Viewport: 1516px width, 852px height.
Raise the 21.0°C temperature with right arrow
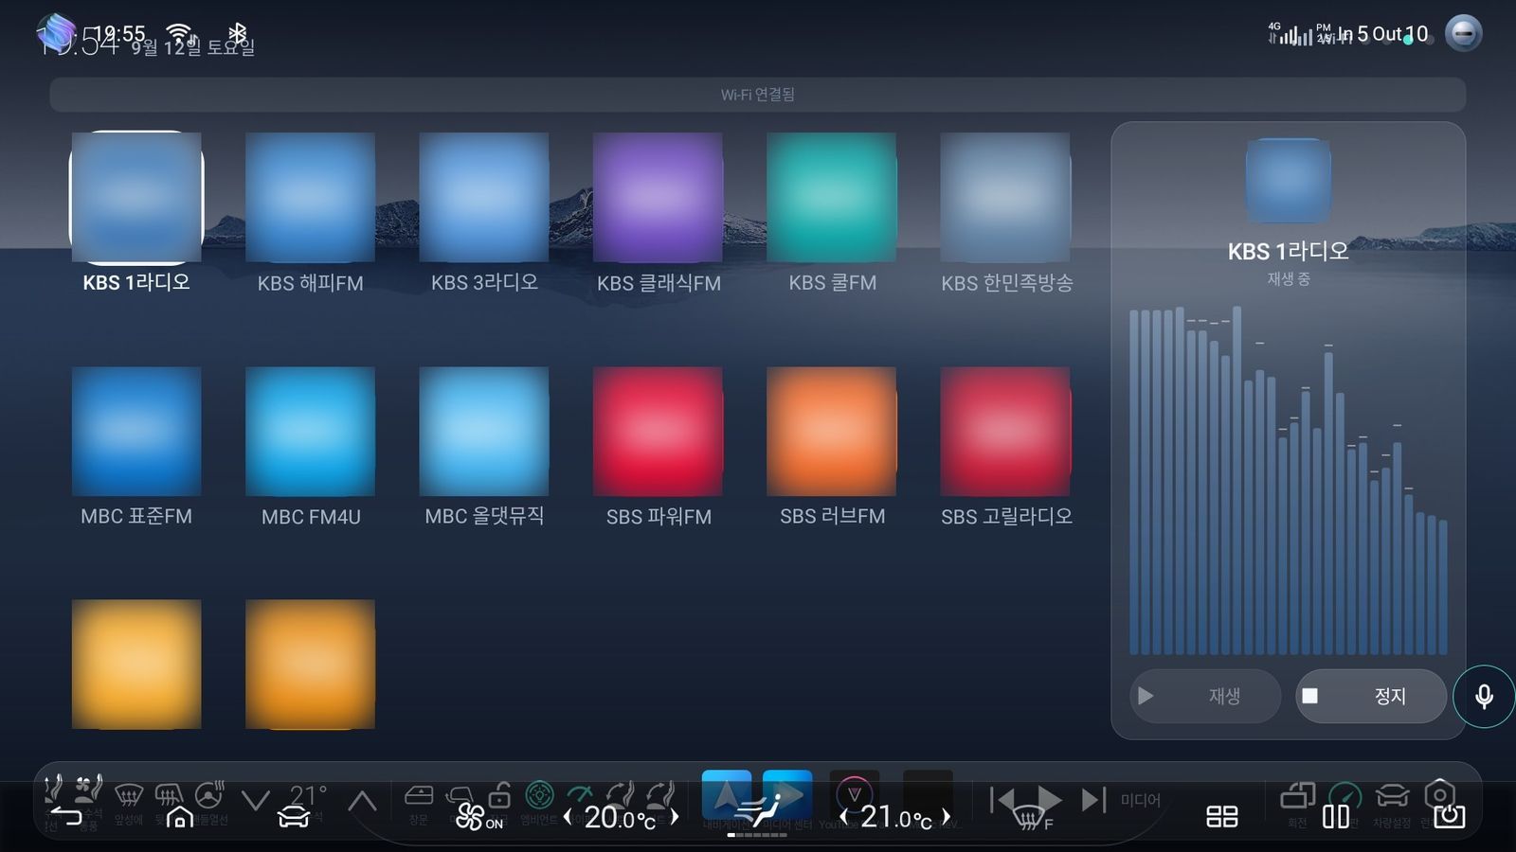[946, 816]
